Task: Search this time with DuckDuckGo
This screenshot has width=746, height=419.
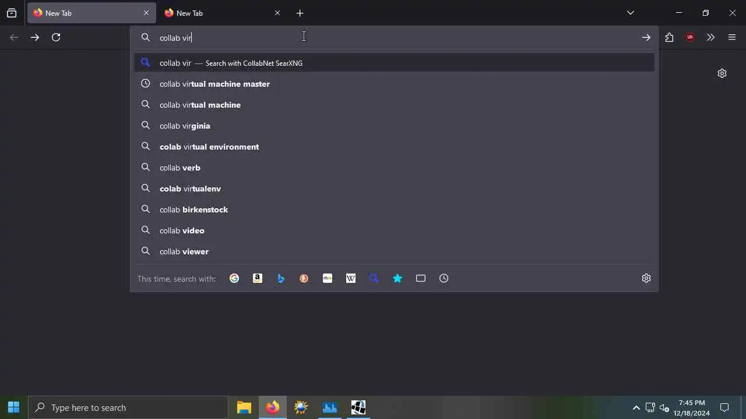Action: [304, 279]
